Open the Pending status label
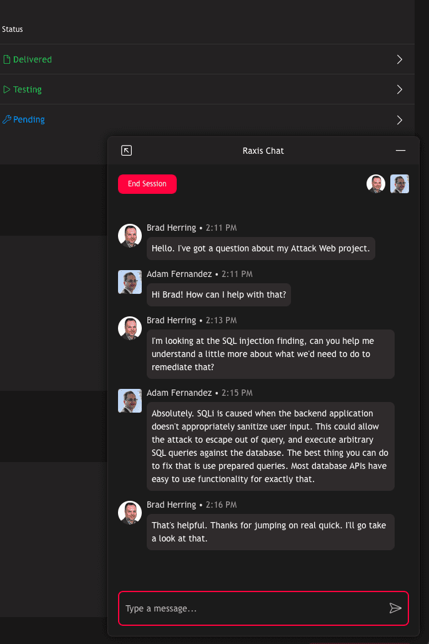This screenshot has width=429, height=644. [29, 120]
